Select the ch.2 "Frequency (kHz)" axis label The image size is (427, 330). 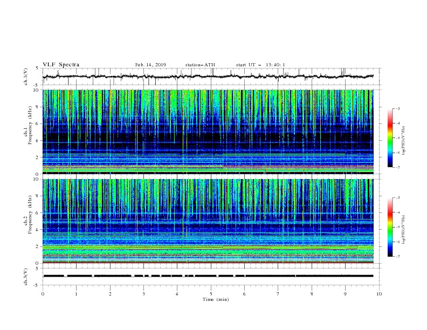30,215
